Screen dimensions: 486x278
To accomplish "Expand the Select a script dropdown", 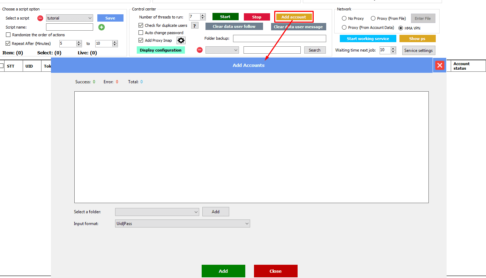I will pyautogui.click(x=90, y=18).
